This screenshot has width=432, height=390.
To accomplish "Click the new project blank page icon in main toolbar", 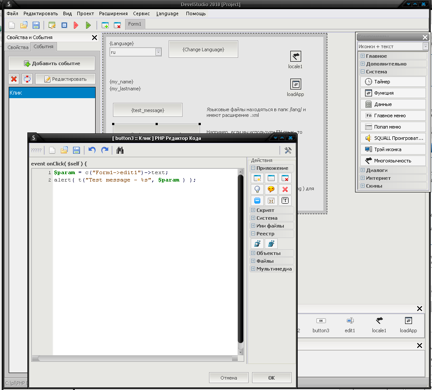I will (12, 25).
